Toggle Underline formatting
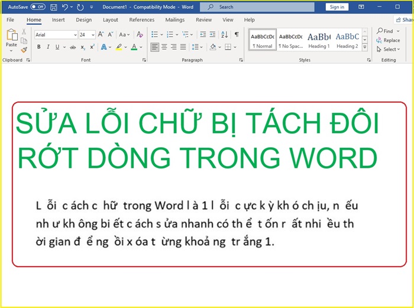 tap(57, 47)
